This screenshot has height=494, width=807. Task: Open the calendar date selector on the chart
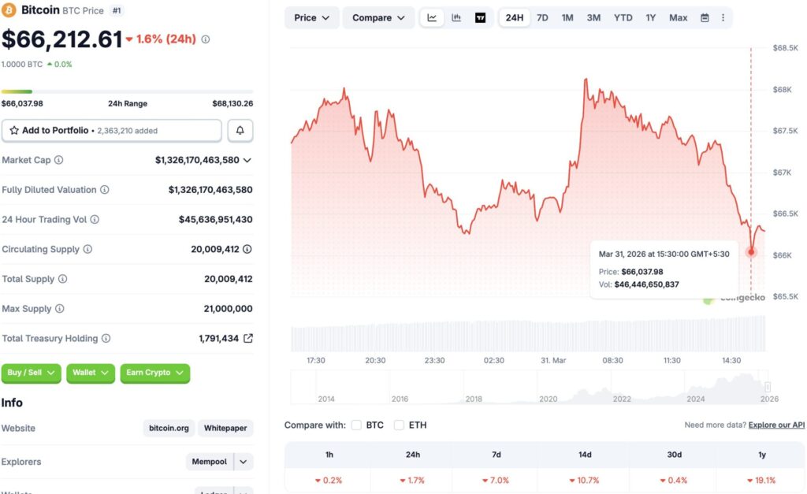(x=704, y=17)
